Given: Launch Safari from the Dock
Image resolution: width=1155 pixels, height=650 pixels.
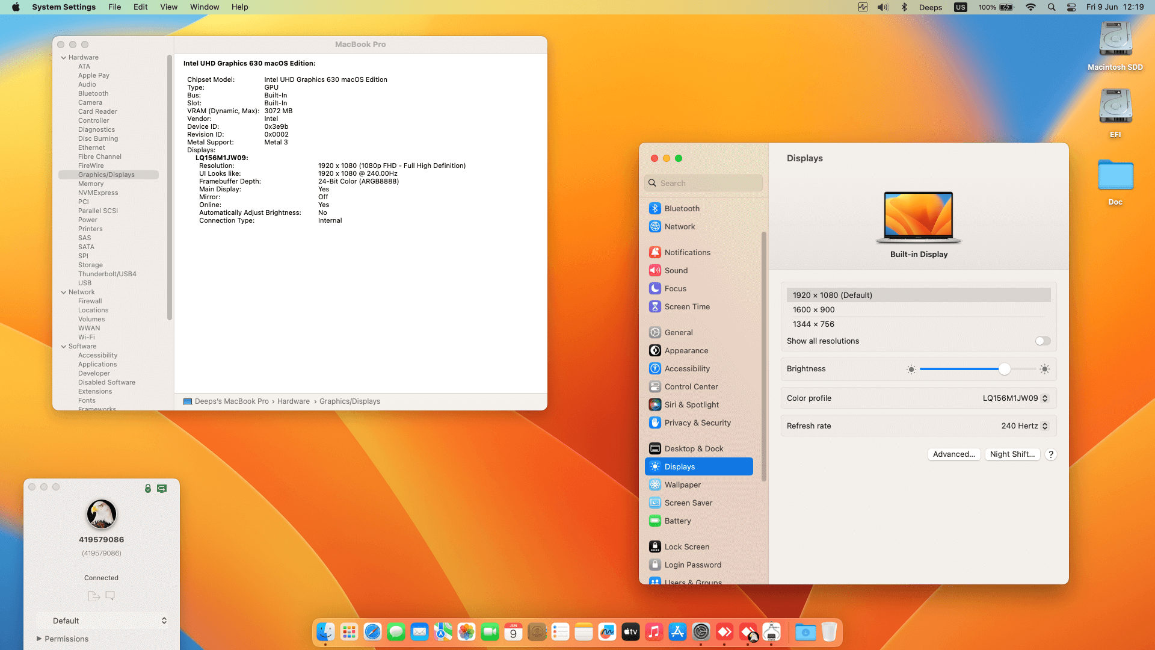Looking at the screenshot, I should [x=372, y=632].
